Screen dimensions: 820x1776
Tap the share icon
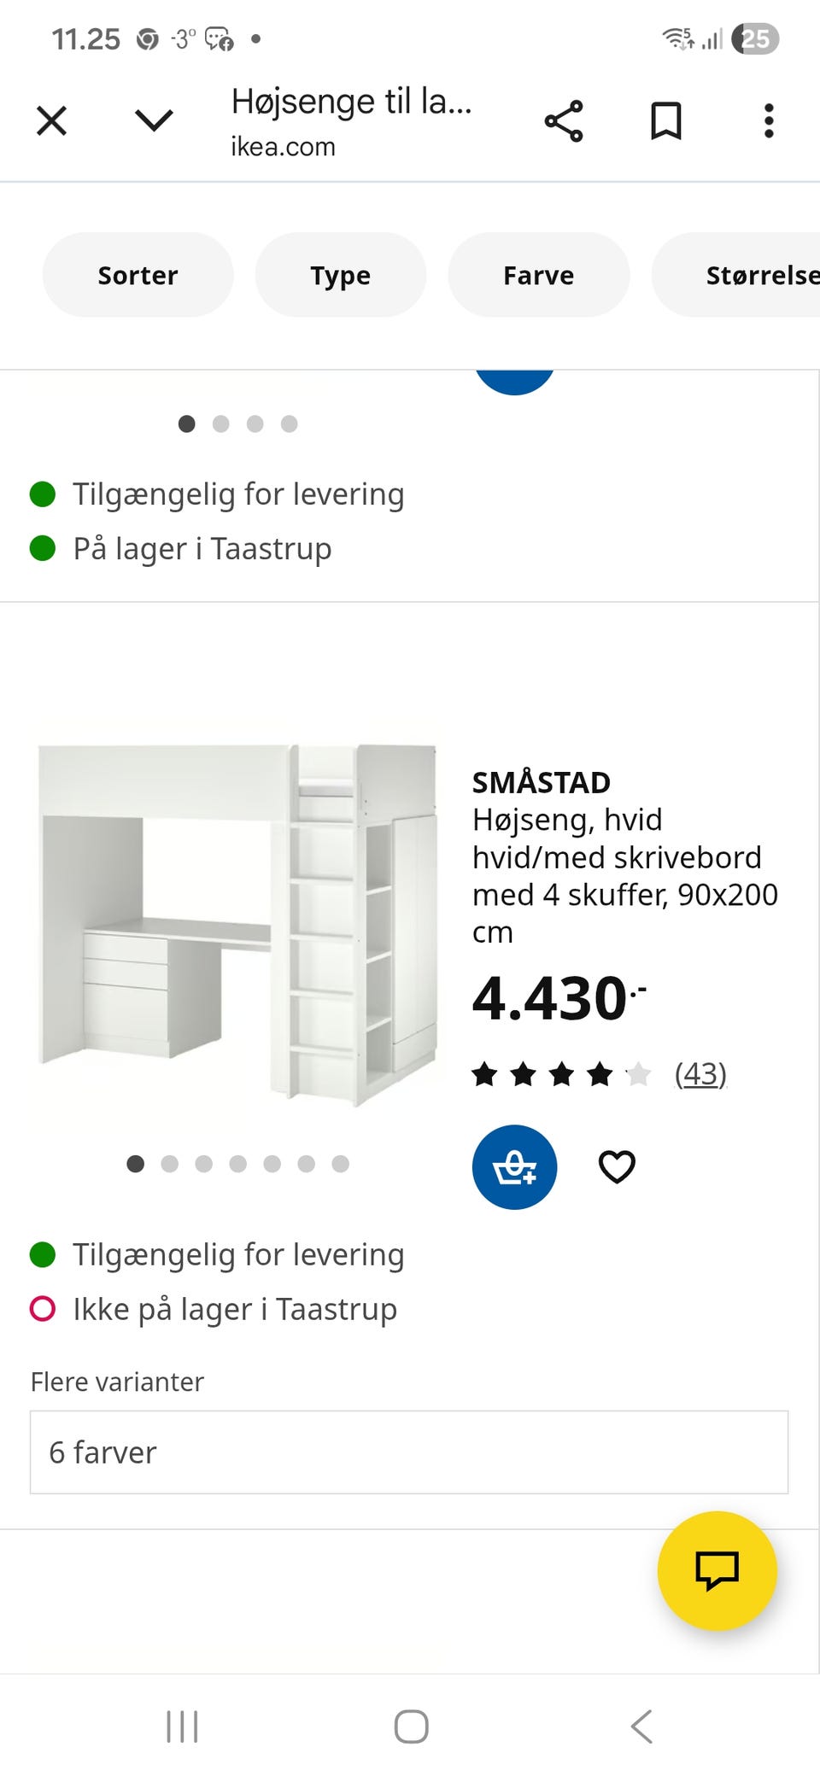coord(564,120)
